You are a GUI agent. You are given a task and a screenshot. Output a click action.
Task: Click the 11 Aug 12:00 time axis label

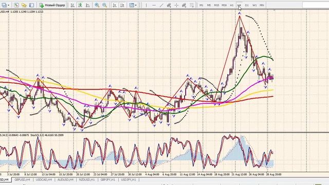point(187,174)
